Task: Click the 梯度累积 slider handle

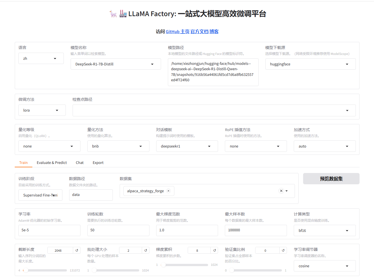Action: pos(163,265)
